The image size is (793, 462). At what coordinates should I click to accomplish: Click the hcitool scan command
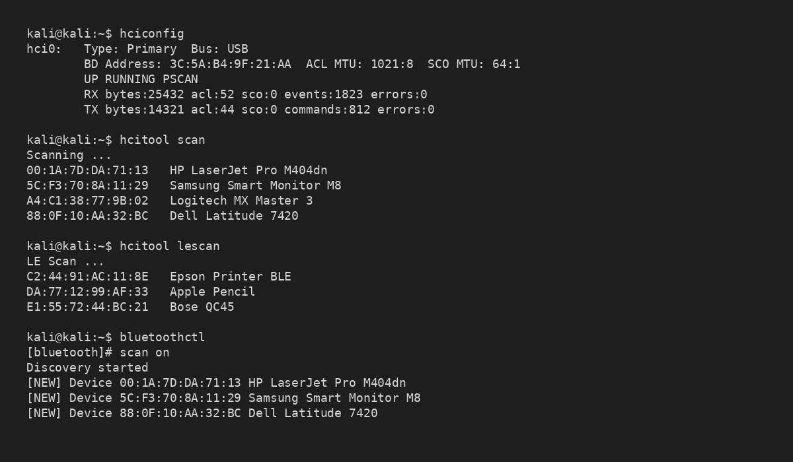(162, 140)
